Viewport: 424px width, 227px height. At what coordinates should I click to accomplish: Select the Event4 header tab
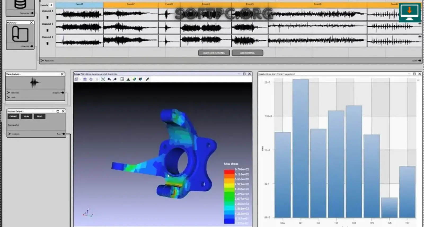(x=206, y=4)
